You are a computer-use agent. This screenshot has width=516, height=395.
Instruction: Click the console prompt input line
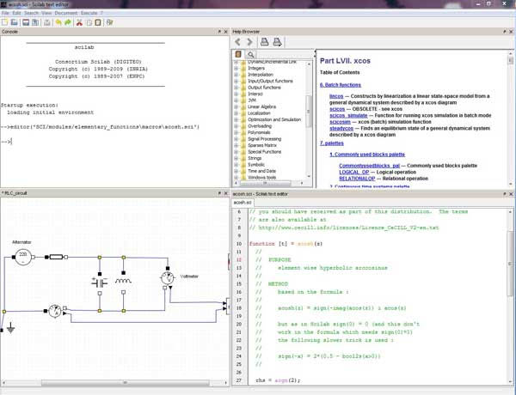click(x=114, y=142)
